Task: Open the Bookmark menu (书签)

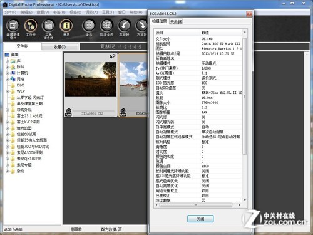Action: click(x=59, y=13)
